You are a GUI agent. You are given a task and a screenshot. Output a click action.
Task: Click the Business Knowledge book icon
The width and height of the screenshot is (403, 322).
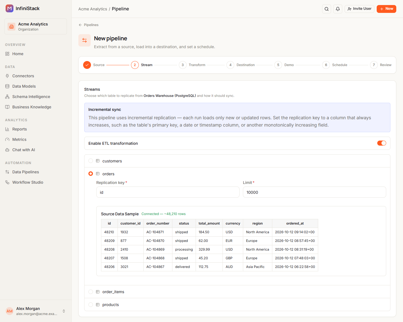click(x=7, y=107)
